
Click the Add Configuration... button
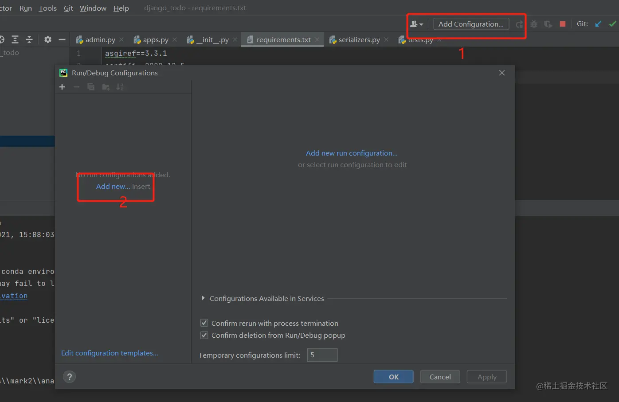471,24
